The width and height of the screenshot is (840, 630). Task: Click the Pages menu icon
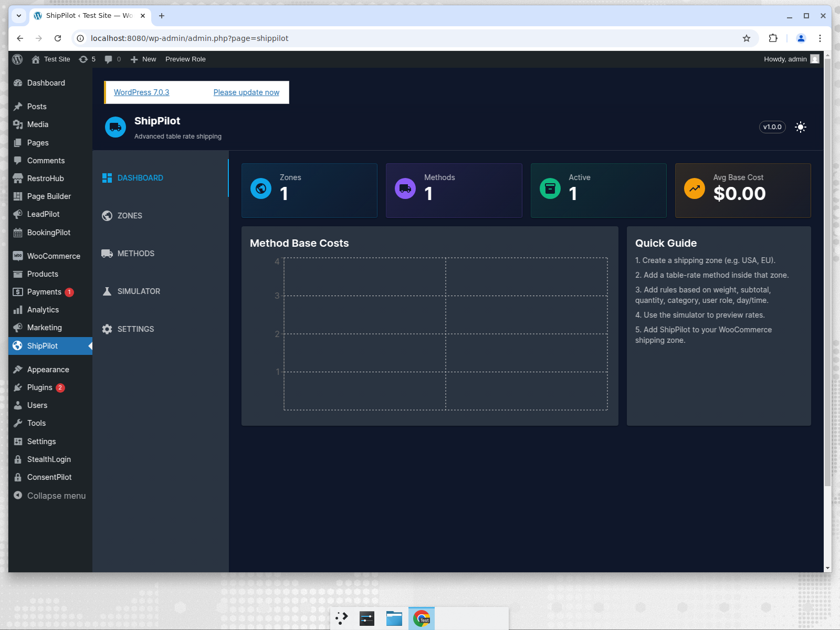(x=18, y=143)
